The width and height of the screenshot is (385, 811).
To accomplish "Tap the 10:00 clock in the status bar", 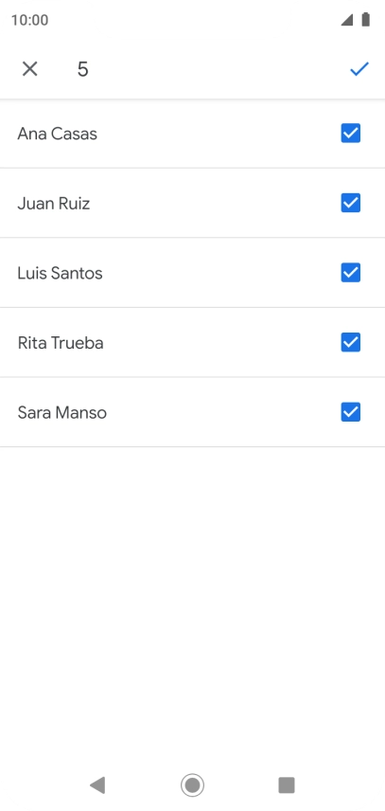I will click(x=30, y=20).
